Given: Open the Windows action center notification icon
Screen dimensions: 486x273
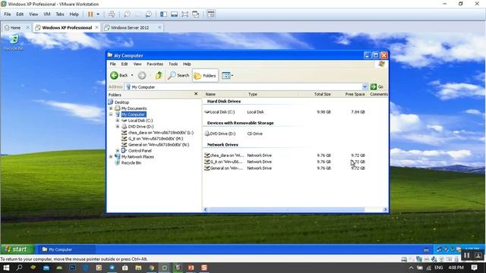Looking at the screenshot, I should tap(474, 268).
